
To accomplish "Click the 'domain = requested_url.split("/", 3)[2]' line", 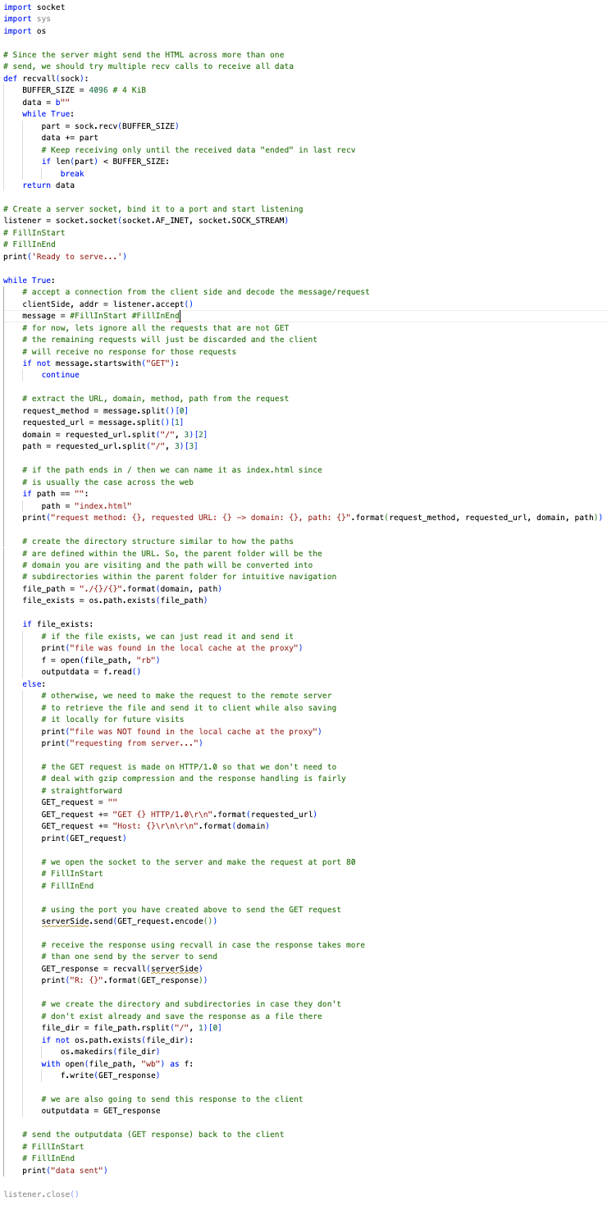I will point(115,434).
